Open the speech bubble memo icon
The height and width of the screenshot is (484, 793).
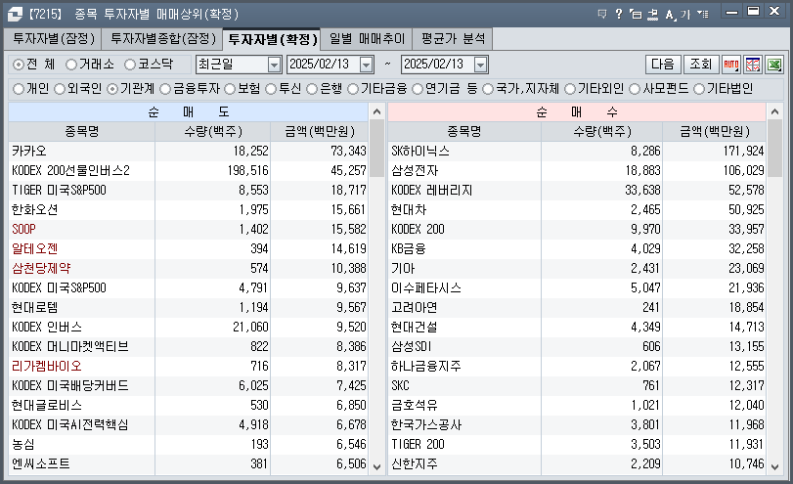(x=601, y=14)
